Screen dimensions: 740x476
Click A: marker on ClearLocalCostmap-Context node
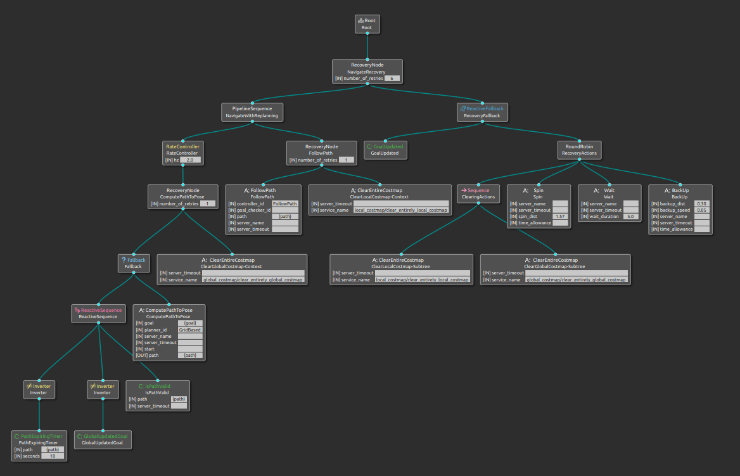click(x=354, y=190)
